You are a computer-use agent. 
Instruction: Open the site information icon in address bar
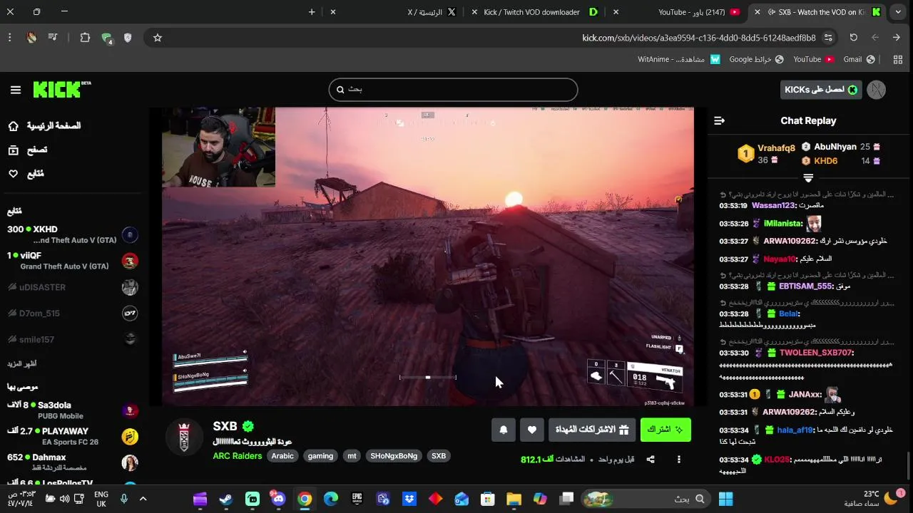[x=828, y=38]
